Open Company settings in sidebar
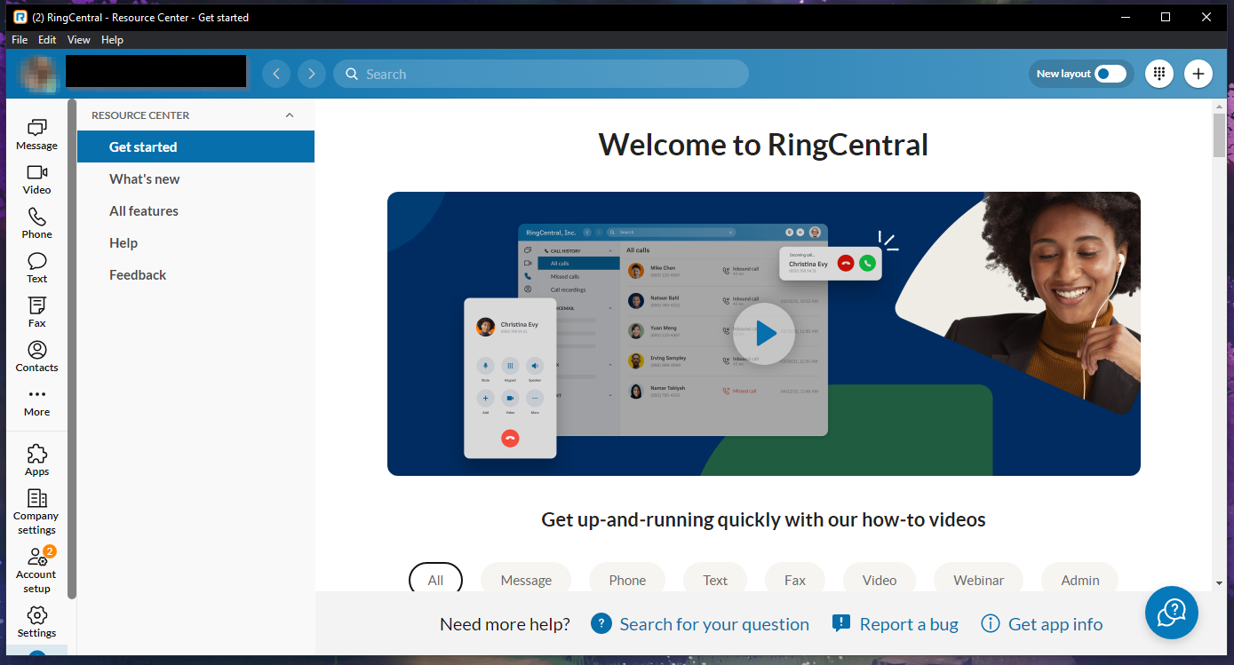Screen dimensions: 1234x665 point(36,512)
